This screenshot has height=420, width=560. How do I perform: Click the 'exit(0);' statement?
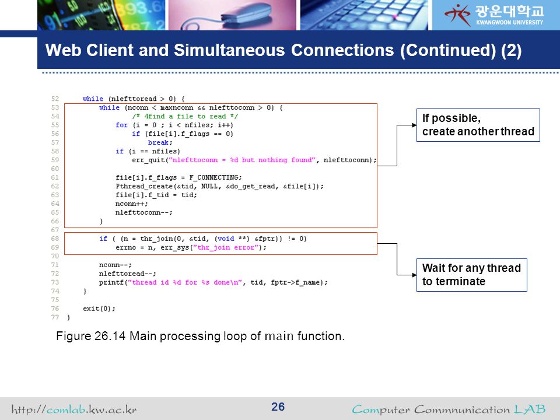(99, 309)
